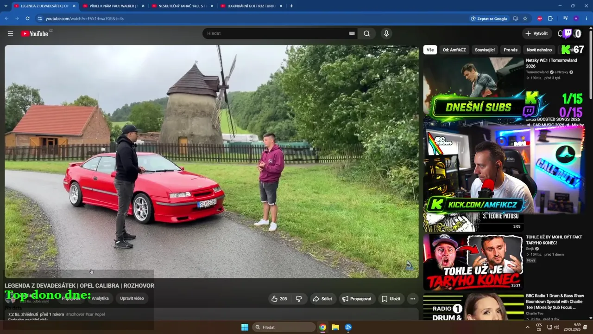Open a new Chrome tab
The height and width of the screenshot is (334, 593).
(x=291, y=6)
